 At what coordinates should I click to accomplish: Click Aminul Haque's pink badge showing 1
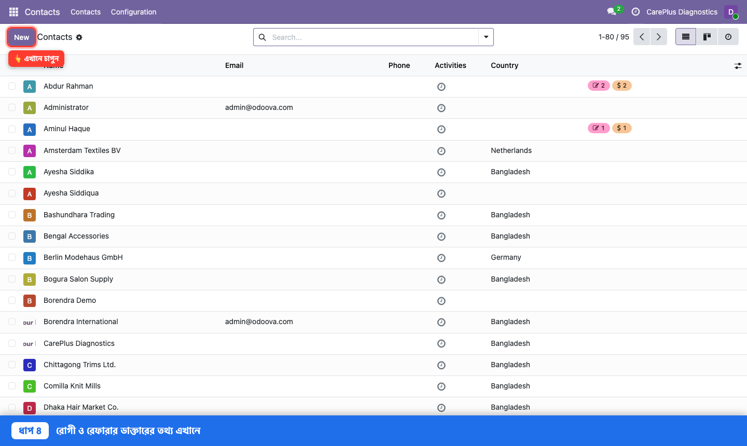click(x=599, y=128)
